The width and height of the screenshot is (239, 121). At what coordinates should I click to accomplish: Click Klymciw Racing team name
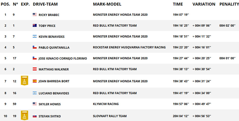click(x=106, y=104)
